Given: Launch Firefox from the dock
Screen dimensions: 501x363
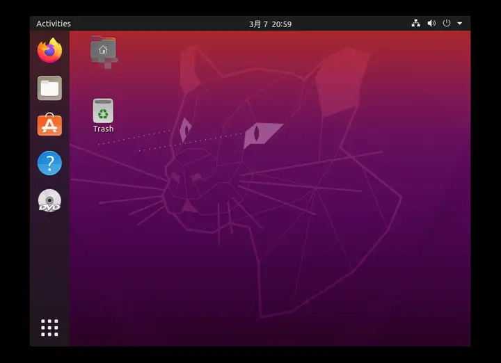Looking at the screenshot, I should [x=49, y=51].
